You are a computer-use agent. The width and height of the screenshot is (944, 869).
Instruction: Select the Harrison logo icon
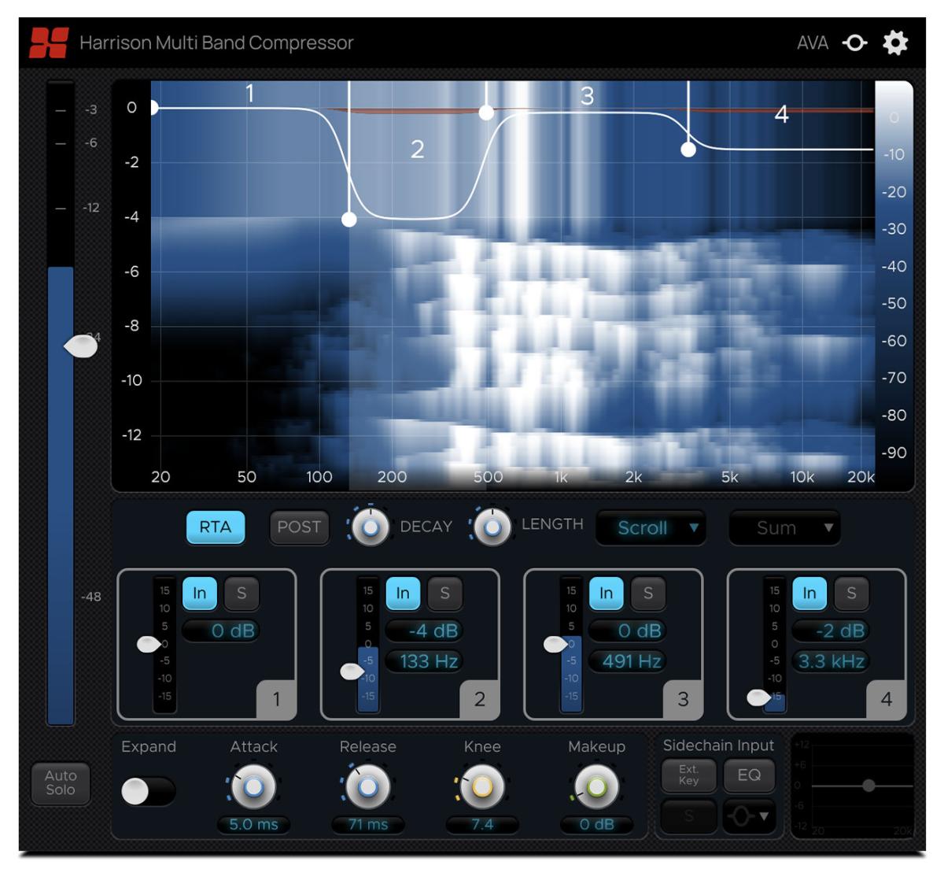pyautogui.click(x=47, y=43)
